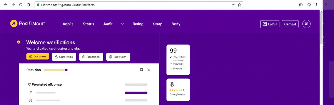Maximize the Redution panel with the square icon
The height and width of the screenshot is (105, 334).
point(141,70)
